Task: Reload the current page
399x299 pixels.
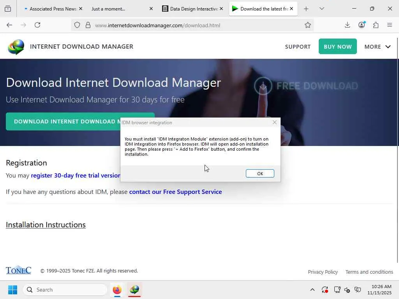Action: pos(37,25)
